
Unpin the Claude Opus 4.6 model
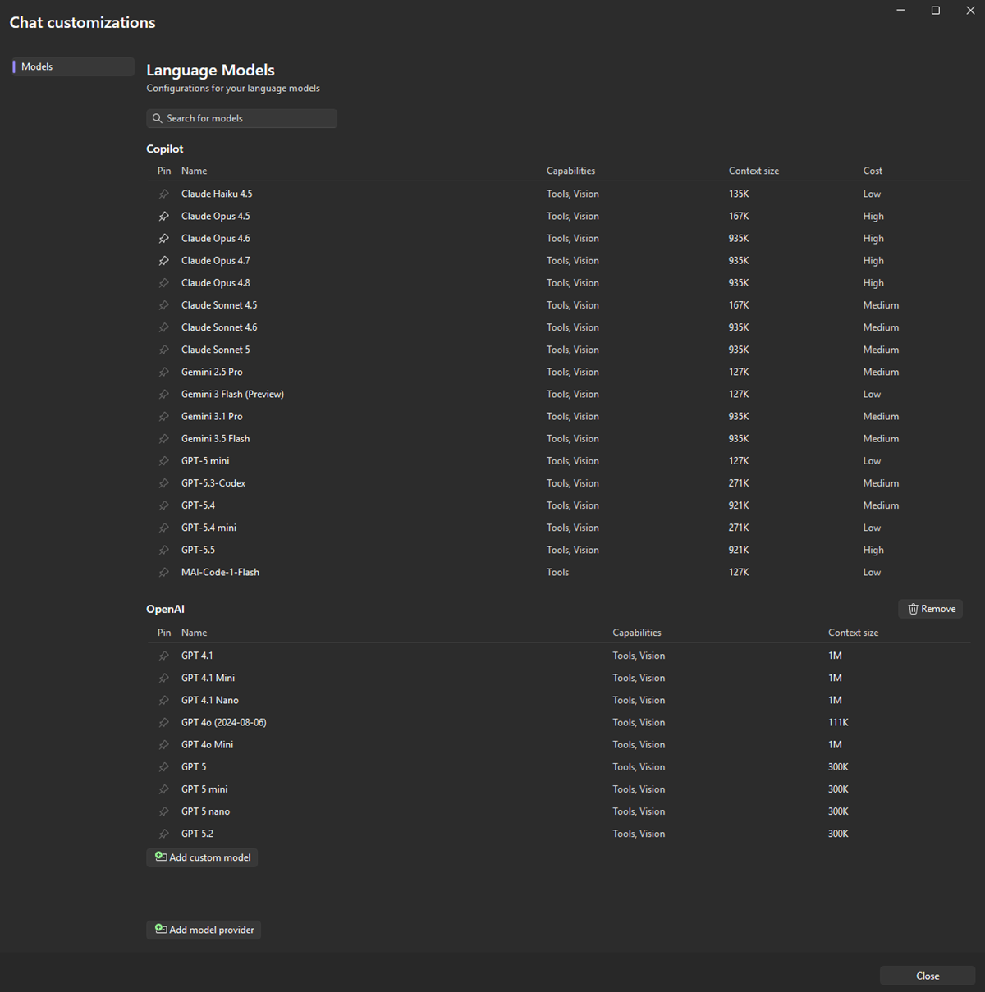pos(163,239)
